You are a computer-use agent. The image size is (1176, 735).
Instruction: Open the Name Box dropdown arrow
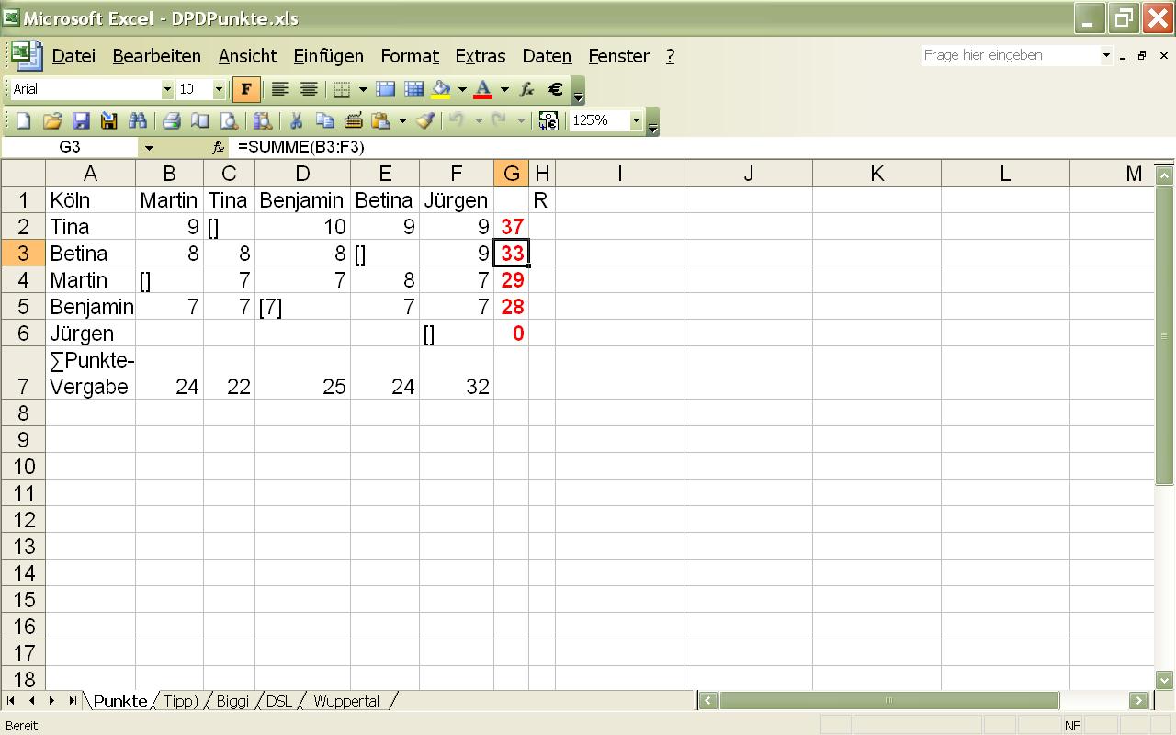(x=148, y=147)
